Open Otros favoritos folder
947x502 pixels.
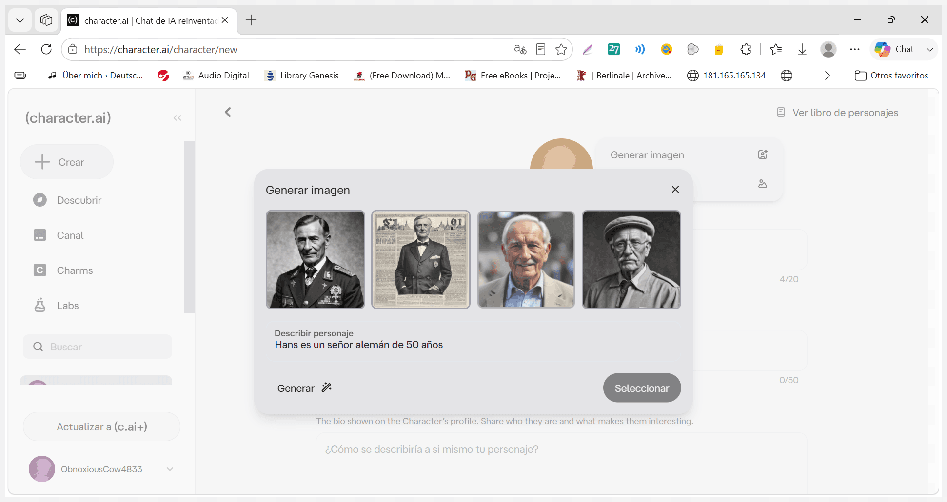(x=891, y=76)
